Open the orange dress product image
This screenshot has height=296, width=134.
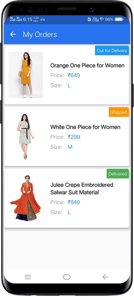25,75
